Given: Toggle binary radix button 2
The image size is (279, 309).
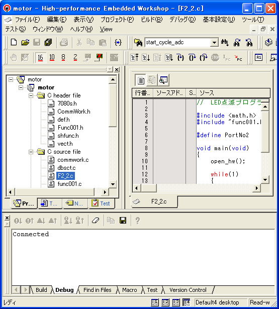Looking at the screenshot, I should tap(75, 58).
